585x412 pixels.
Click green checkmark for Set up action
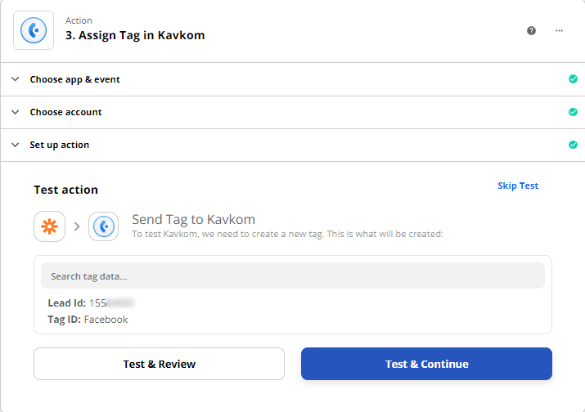[x=573, y=145]
